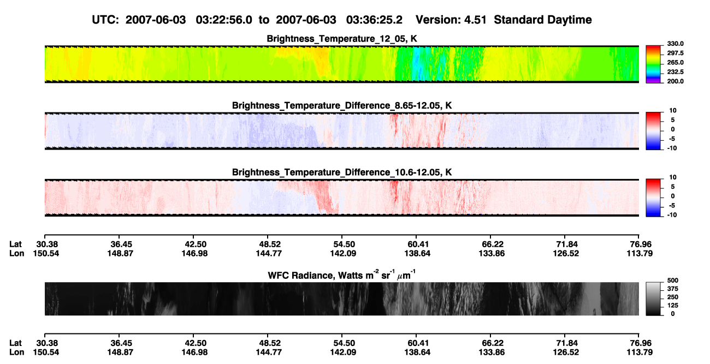Click the Lon label on the bottom-most axis
The image size is (710, 364).
17,352
